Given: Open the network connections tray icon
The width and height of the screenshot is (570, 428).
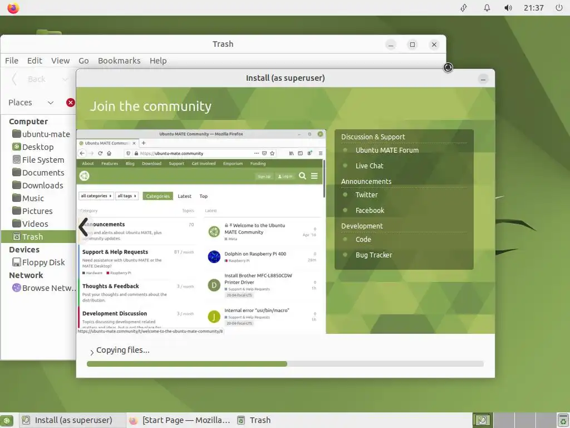Looking at the screenshot, I should 464,8.
